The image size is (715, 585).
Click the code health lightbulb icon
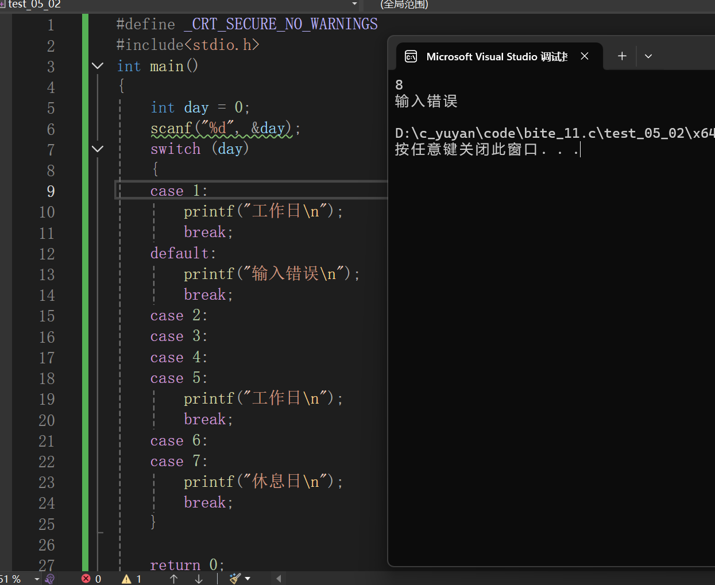50,579
